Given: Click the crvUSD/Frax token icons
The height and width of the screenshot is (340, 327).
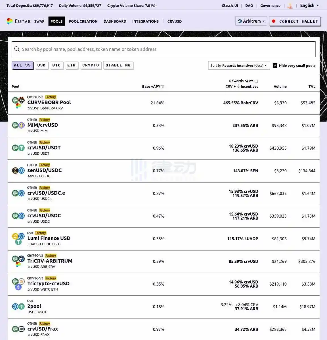Looking at the screenshot, I should [x=18, y=329].
